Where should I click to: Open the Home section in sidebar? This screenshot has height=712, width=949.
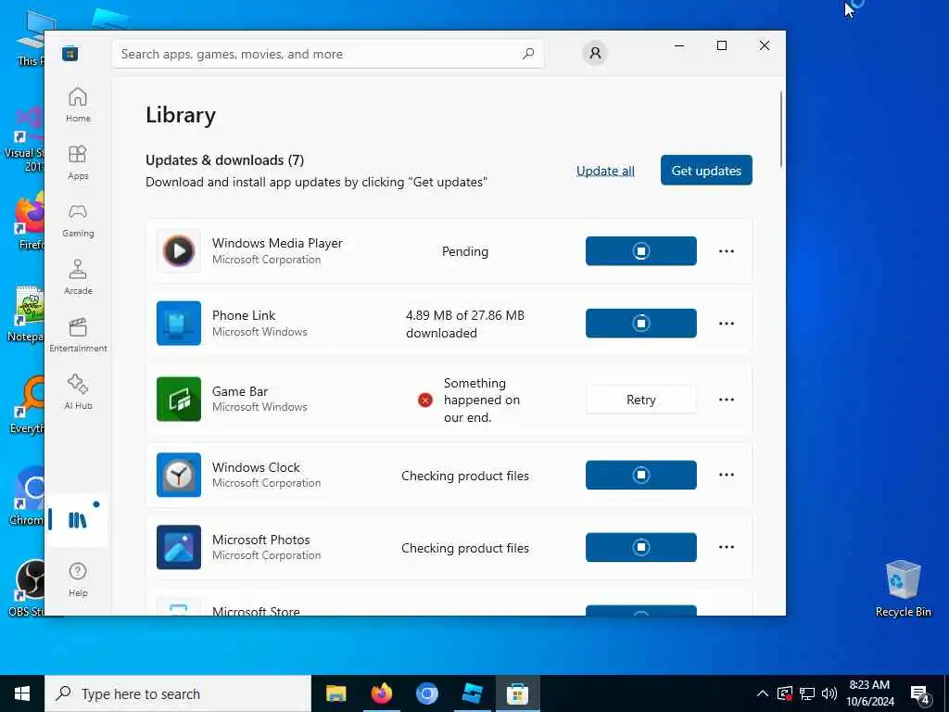(78, 105)
